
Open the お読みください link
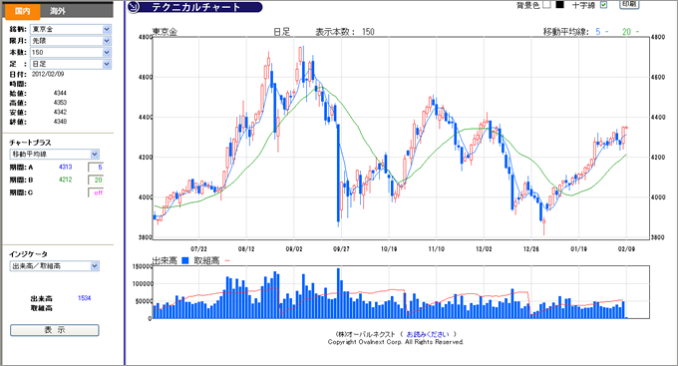click(428, 334)
